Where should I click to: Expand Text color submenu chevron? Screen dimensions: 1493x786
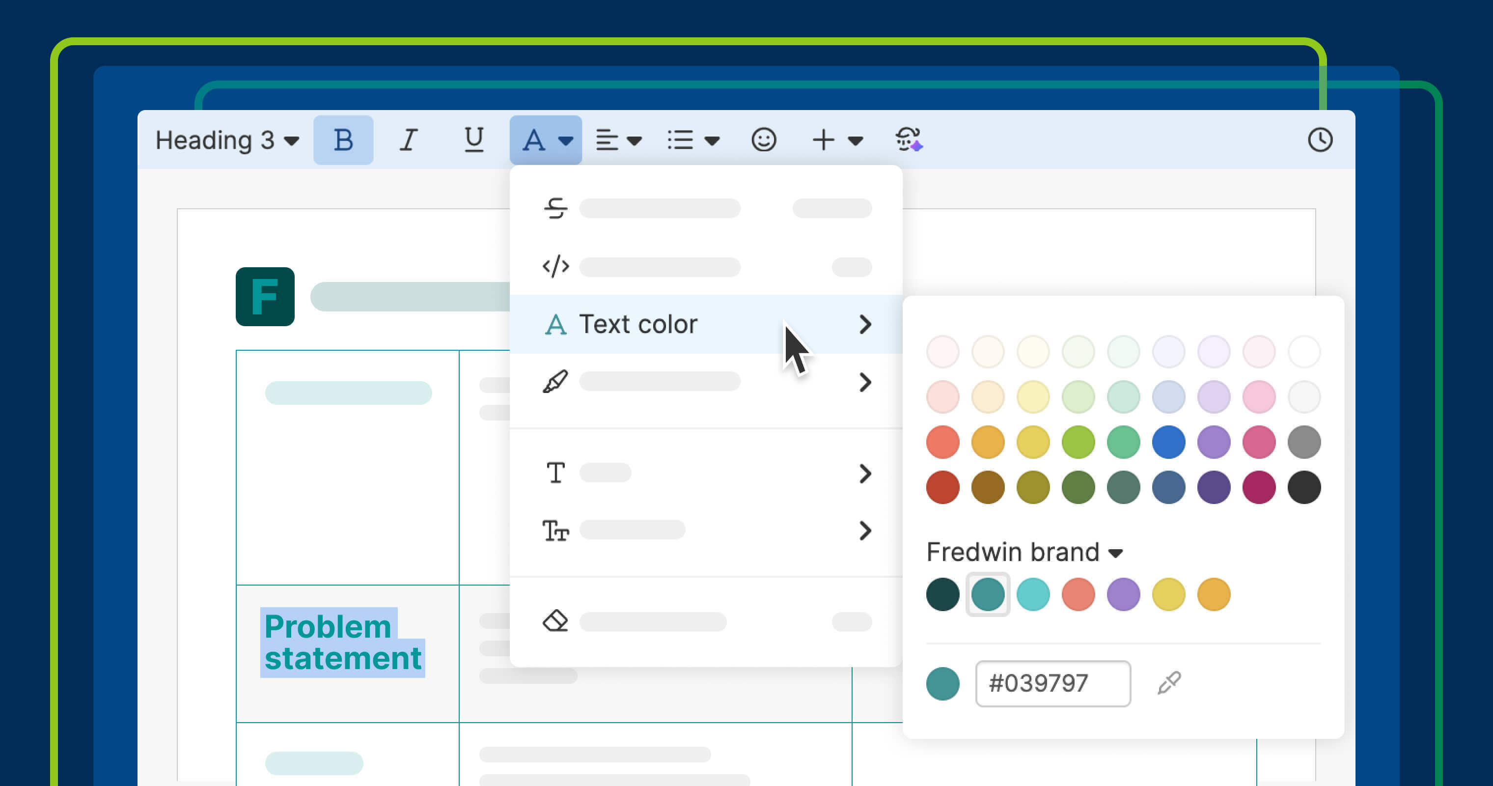[x=865, y=324]
